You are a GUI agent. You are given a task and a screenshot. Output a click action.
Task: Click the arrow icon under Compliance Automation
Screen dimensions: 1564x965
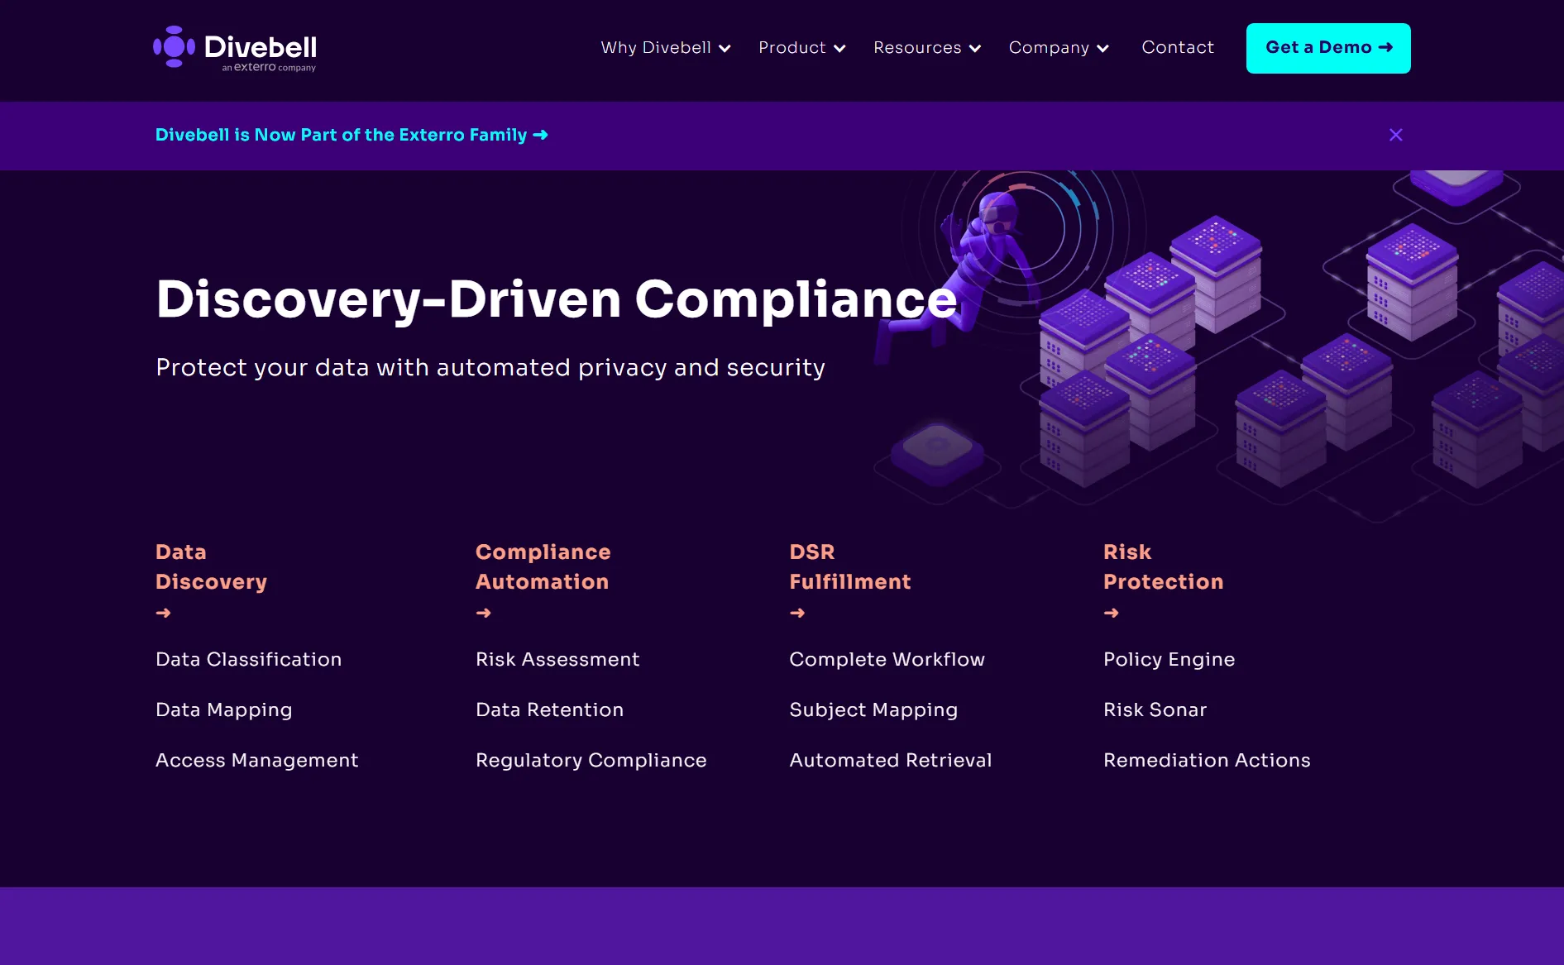483,613
